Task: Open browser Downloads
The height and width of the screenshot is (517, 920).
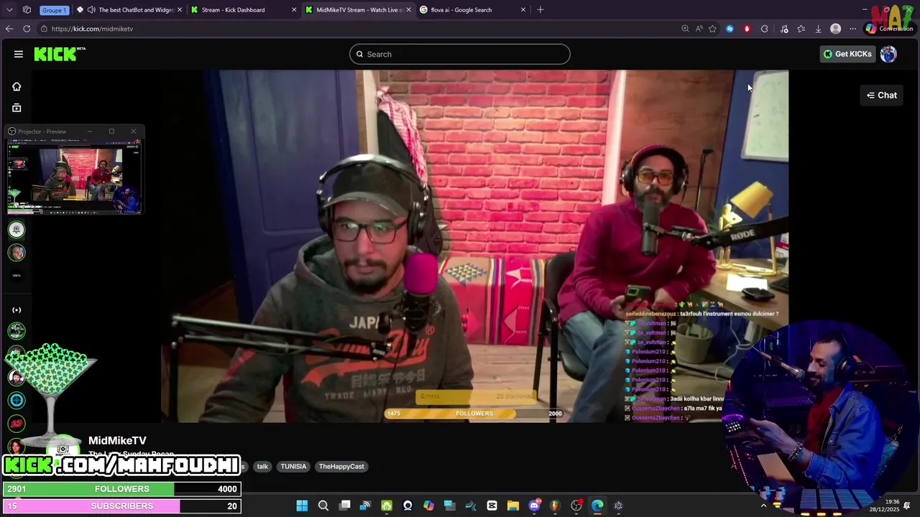Action: pyautogui.click(x=819, y=29)
